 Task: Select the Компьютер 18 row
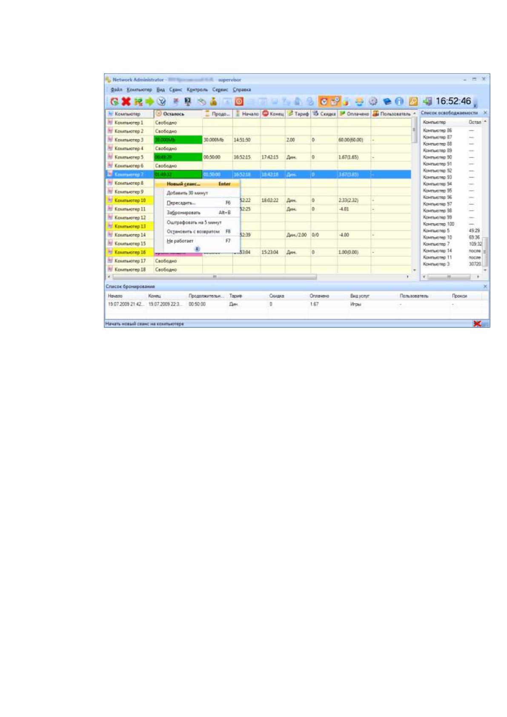tap(258, 270)
